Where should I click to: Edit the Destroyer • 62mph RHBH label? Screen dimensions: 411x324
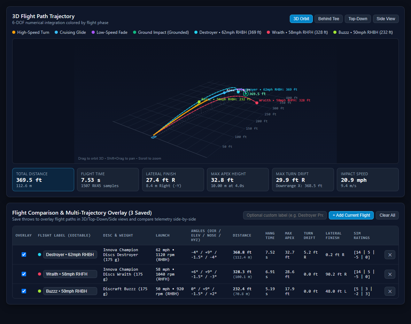click(70, 255)
